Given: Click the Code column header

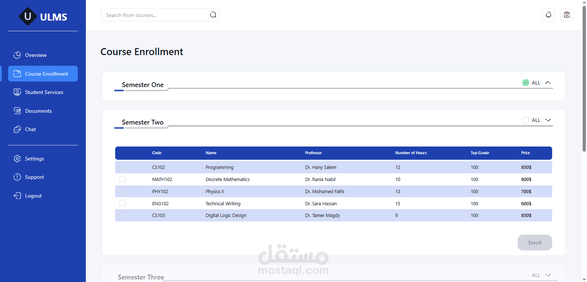Looking at the screenshot, I should [x=157, y=153].
